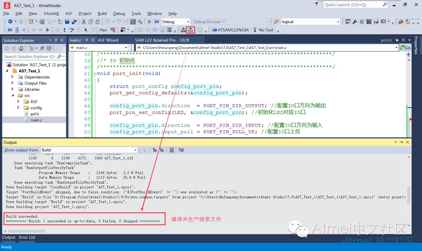Switch to the ASF Wizard tab
This screenshot has height=251, width=422.
pos(108,40)
